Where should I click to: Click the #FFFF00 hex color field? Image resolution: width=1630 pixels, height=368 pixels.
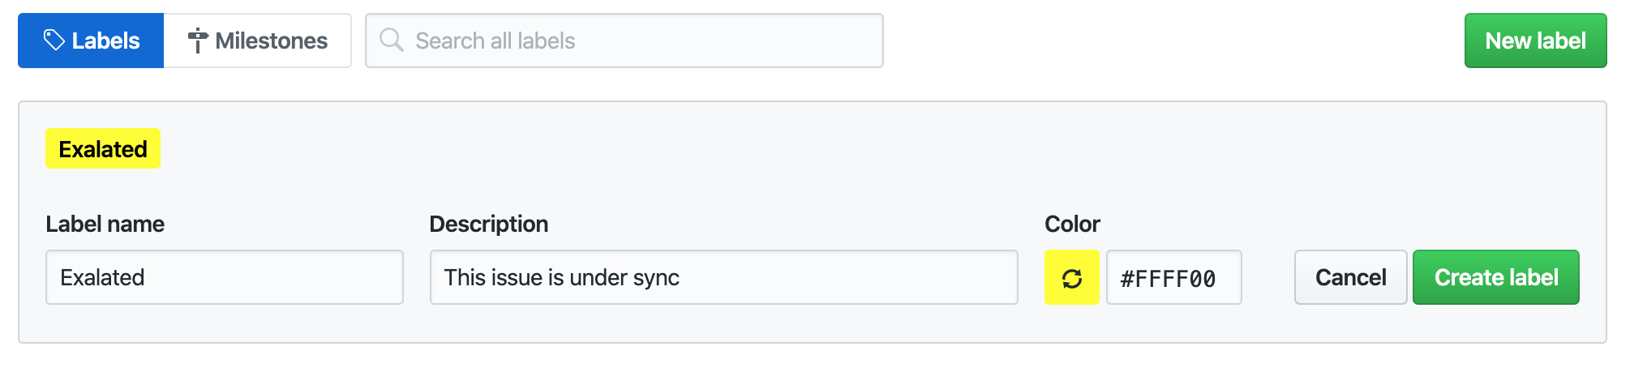tap(1173, 278)
